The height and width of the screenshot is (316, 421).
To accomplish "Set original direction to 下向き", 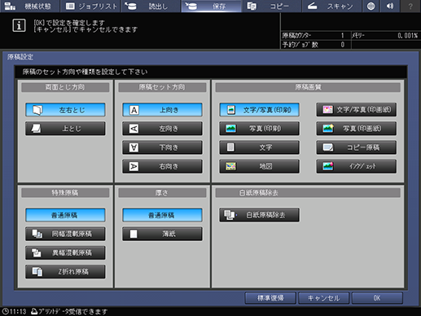I will pos(162,147).
